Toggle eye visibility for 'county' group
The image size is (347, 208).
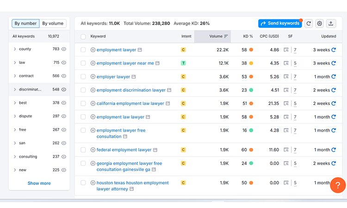(64, 49)
